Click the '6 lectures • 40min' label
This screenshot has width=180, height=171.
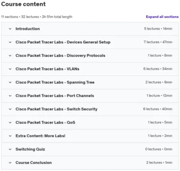pos(157,109)
